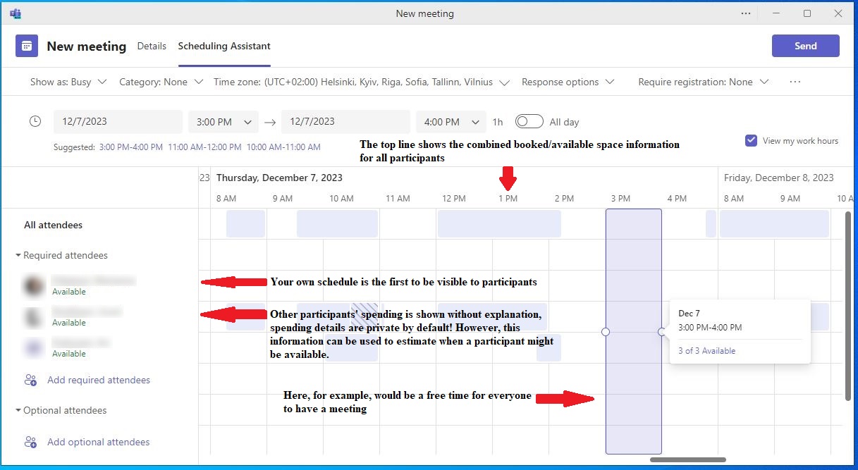Click the Teams logo in title bar
Viewport: 858px width, 470px height.
click(16, 13)
